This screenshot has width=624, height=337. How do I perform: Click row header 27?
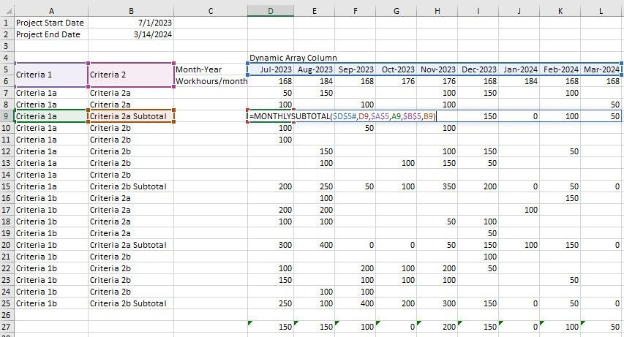(7, 327)
